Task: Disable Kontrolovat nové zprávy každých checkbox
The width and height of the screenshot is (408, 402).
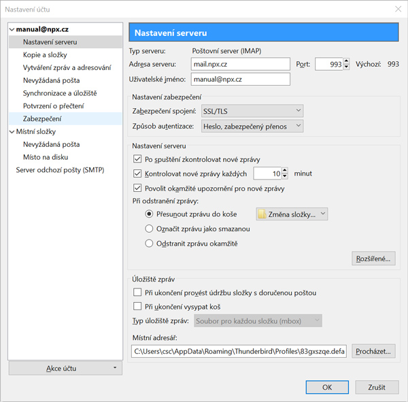Action: click(138, 174)
